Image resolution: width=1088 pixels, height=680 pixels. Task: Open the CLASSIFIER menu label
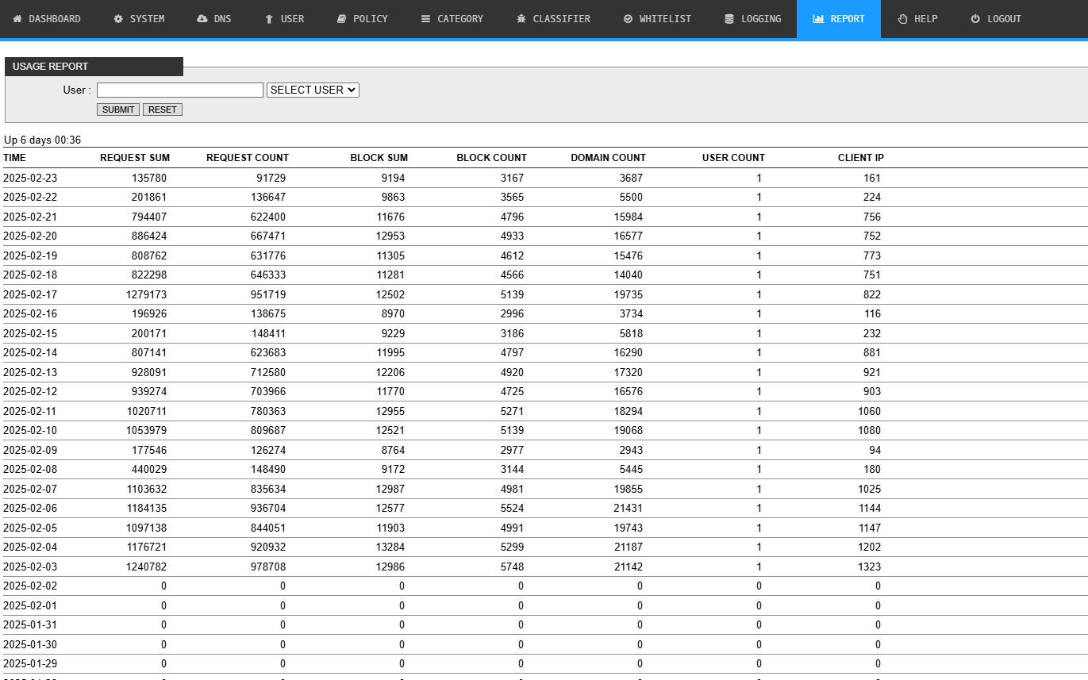click(x=562, y=19)
